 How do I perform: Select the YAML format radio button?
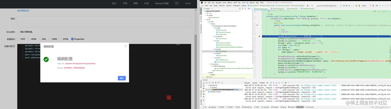50,39
